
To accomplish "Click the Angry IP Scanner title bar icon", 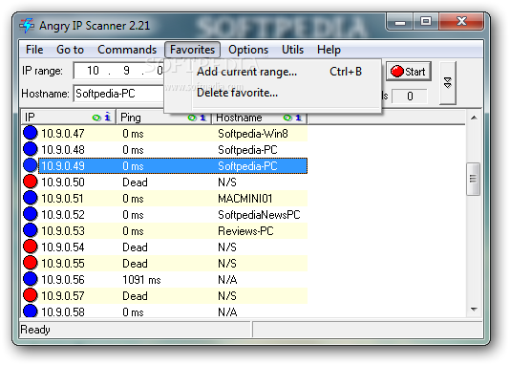I will [x=27, y=25].
